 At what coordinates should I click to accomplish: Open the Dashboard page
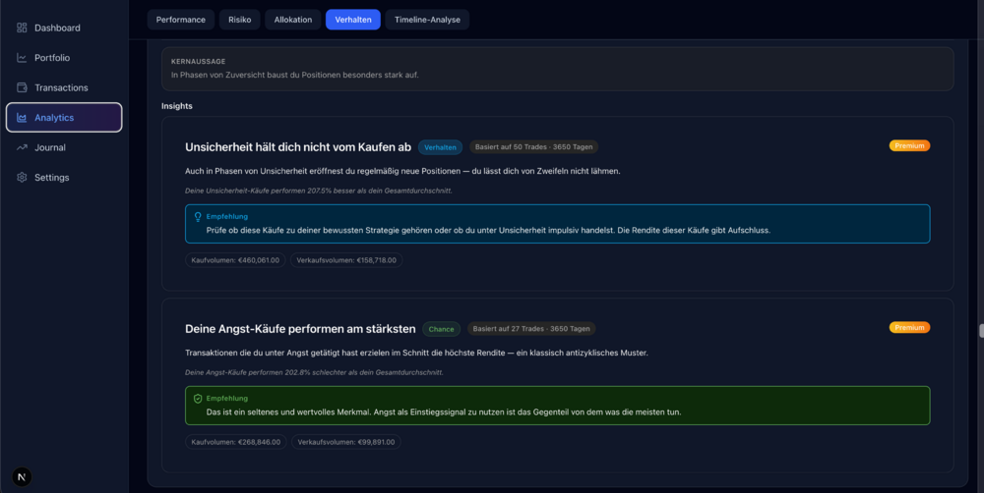click(64, 27)
